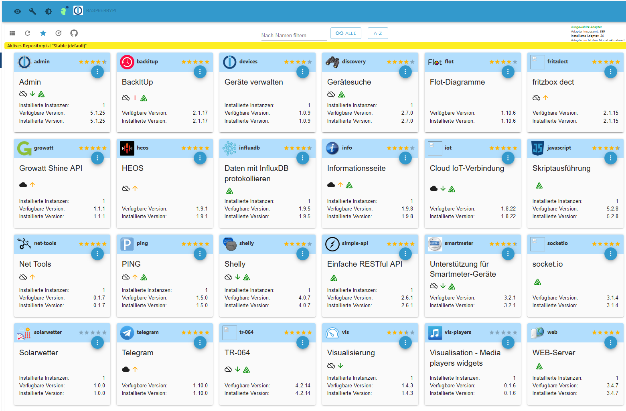Click the 'Growatt Shine API' card title

click(51, 168)
